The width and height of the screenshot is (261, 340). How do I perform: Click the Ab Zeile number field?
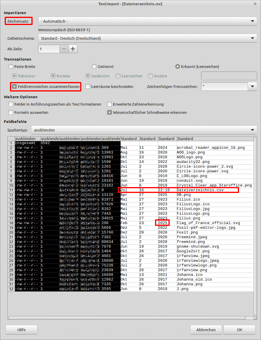pyautogui.click(x=49, y=49)
